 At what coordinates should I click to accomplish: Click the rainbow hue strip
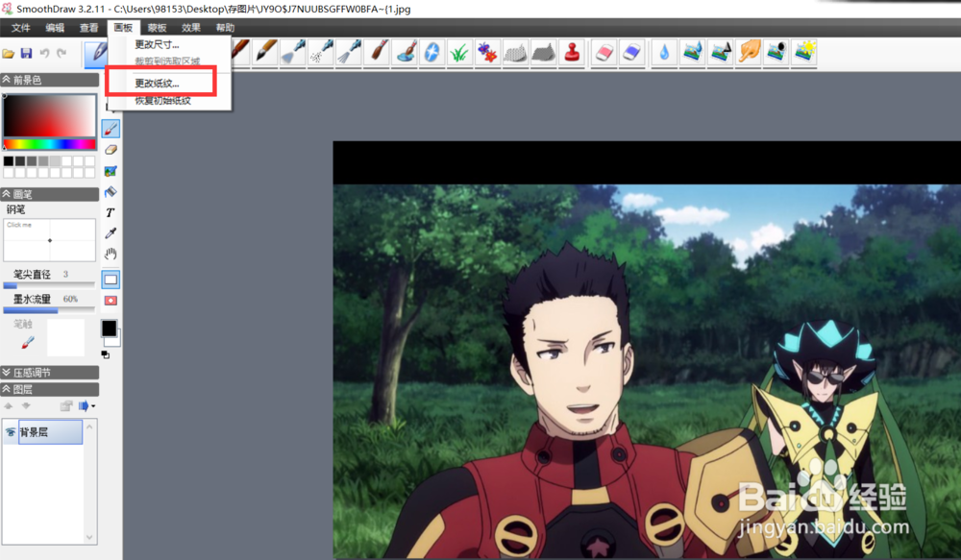[50, 145]
